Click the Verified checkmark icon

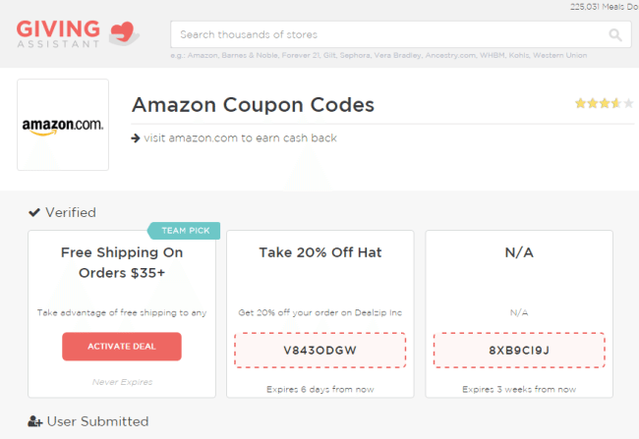point(34,212)
